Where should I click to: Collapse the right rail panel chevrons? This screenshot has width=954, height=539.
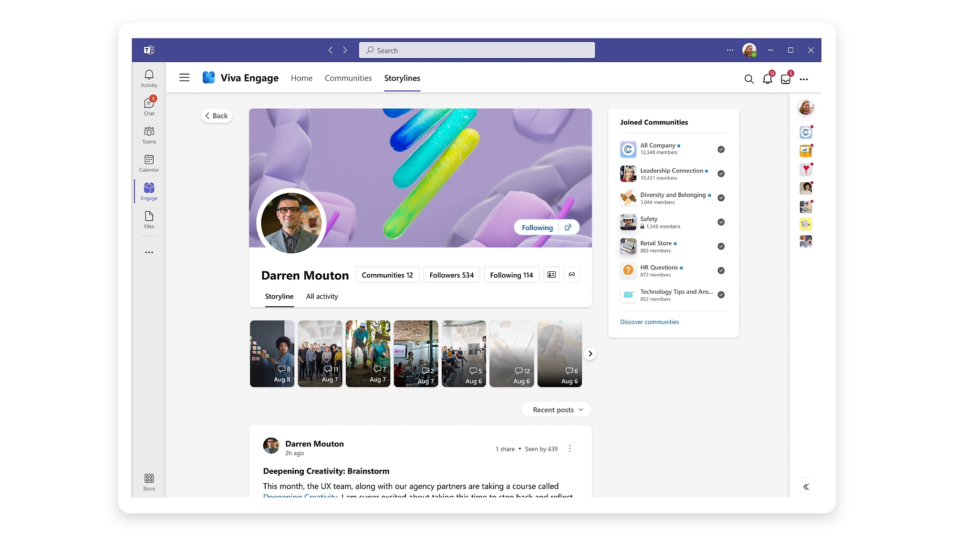click(806, 487)
